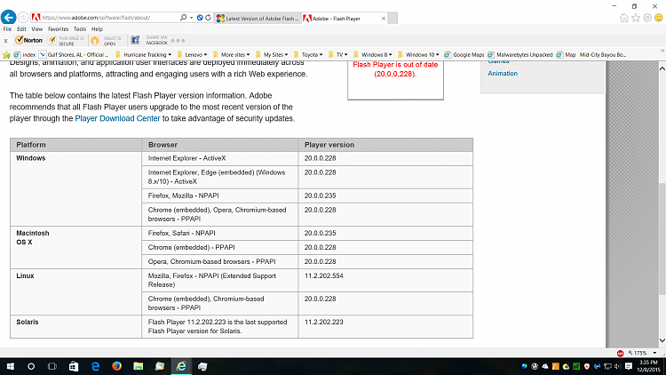Open the Map favorite
Viewport: 666px width, 375px height.
[567, 55]
